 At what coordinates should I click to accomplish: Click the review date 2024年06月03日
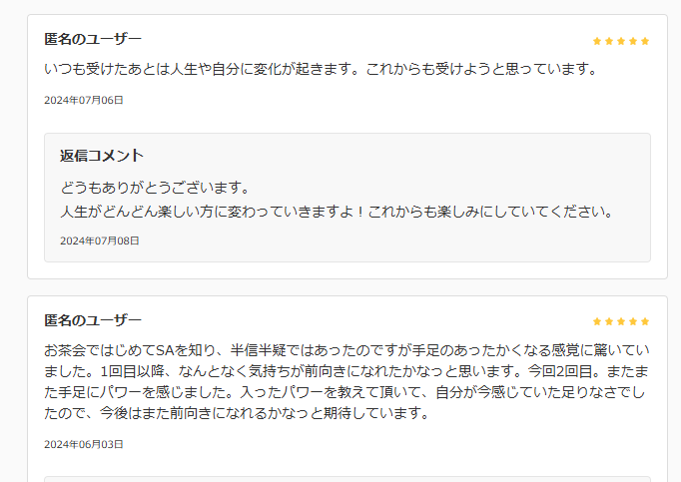click(x=84, y=444)
